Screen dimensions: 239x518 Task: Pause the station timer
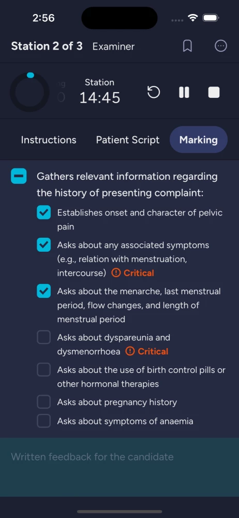click(x=184, y=93)
